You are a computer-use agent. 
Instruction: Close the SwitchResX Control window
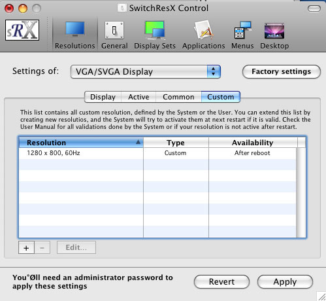pyautogui.click(x=9, y=9)
